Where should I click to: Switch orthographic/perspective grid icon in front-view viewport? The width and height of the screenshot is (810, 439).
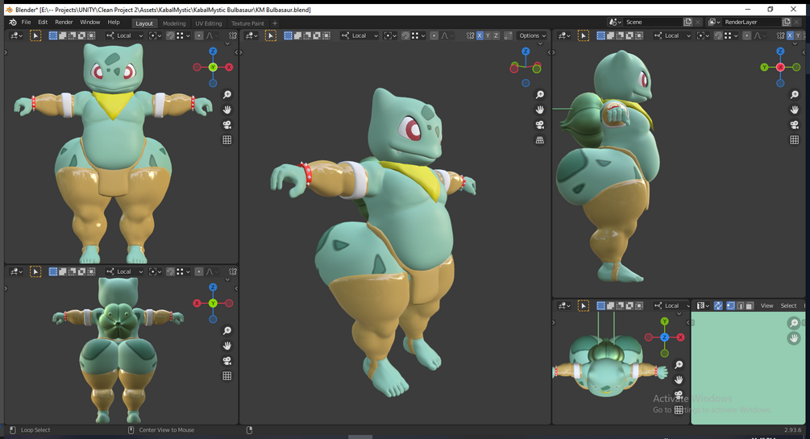tap(226, 139)
